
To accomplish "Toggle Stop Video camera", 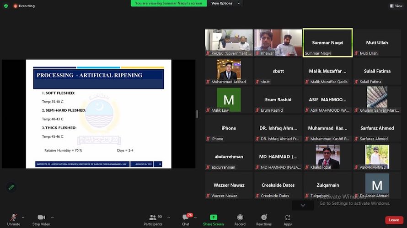I will point(41,219).
